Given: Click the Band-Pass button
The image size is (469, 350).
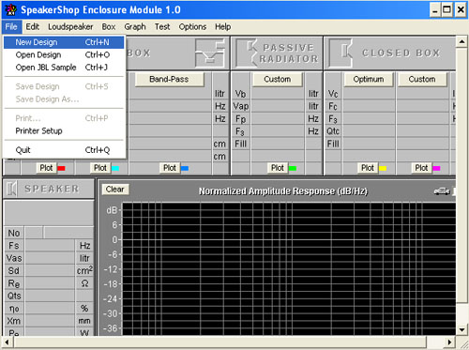Looking at the screenshot, I should click(169, 80).
